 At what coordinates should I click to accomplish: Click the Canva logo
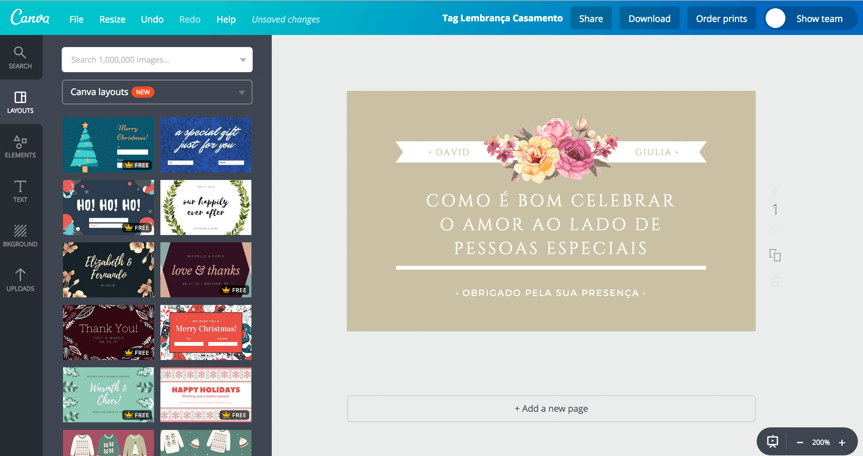coord(30,17)
